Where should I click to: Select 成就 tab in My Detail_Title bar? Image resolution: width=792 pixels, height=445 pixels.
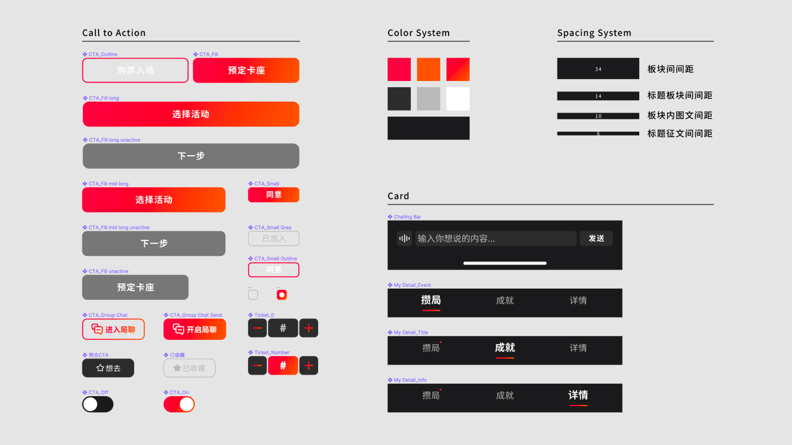coord(505,348)
